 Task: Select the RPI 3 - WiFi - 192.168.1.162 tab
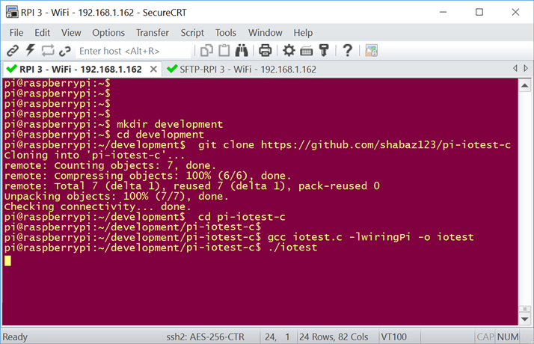80,70
